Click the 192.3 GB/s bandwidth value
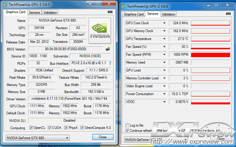This screenshot has width=236, height=147. (96, 91)
